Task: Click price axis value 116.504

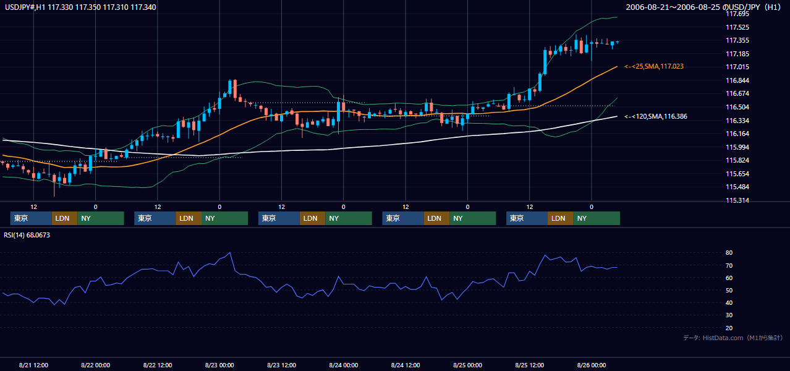Action: [737, 107]
